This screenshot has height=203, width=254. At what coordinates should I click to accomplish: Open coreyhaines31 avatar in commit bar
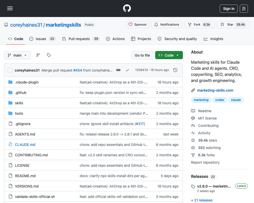tap(10, 70)
